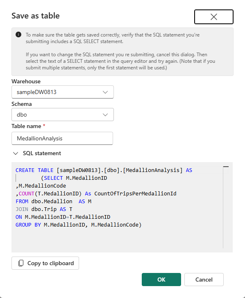Close the Save as table dialog

click(x=214, y=17)
